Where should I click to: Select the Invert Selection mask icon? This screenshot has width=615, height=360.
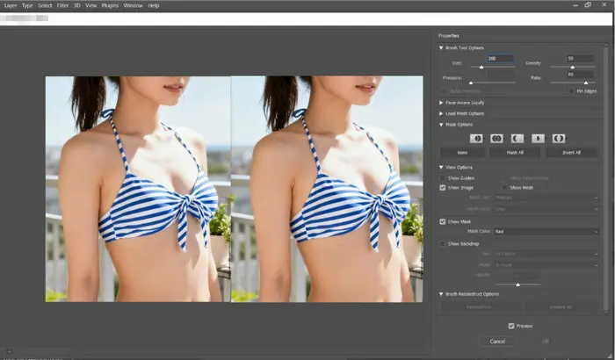tap(559, 139)
